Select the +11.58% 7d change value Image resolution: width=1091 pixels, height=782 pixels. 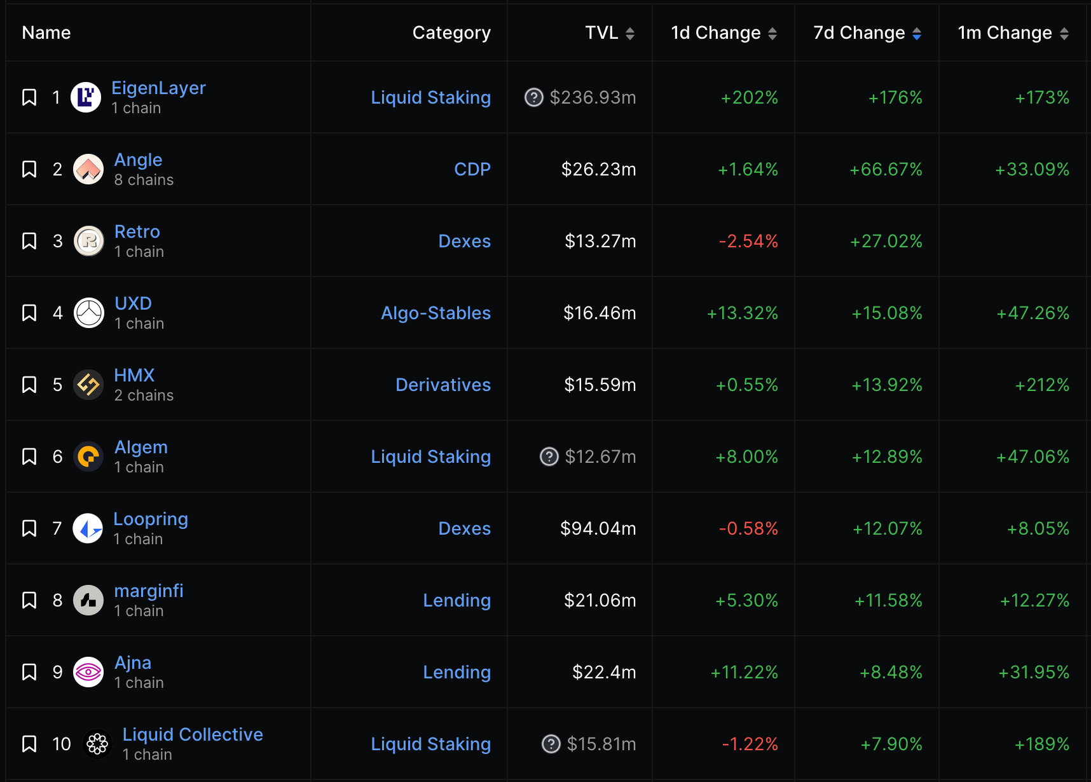pos(888,600)
